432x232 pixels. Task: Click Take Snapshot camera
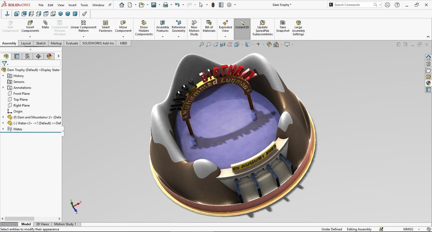tap(283, 26)
